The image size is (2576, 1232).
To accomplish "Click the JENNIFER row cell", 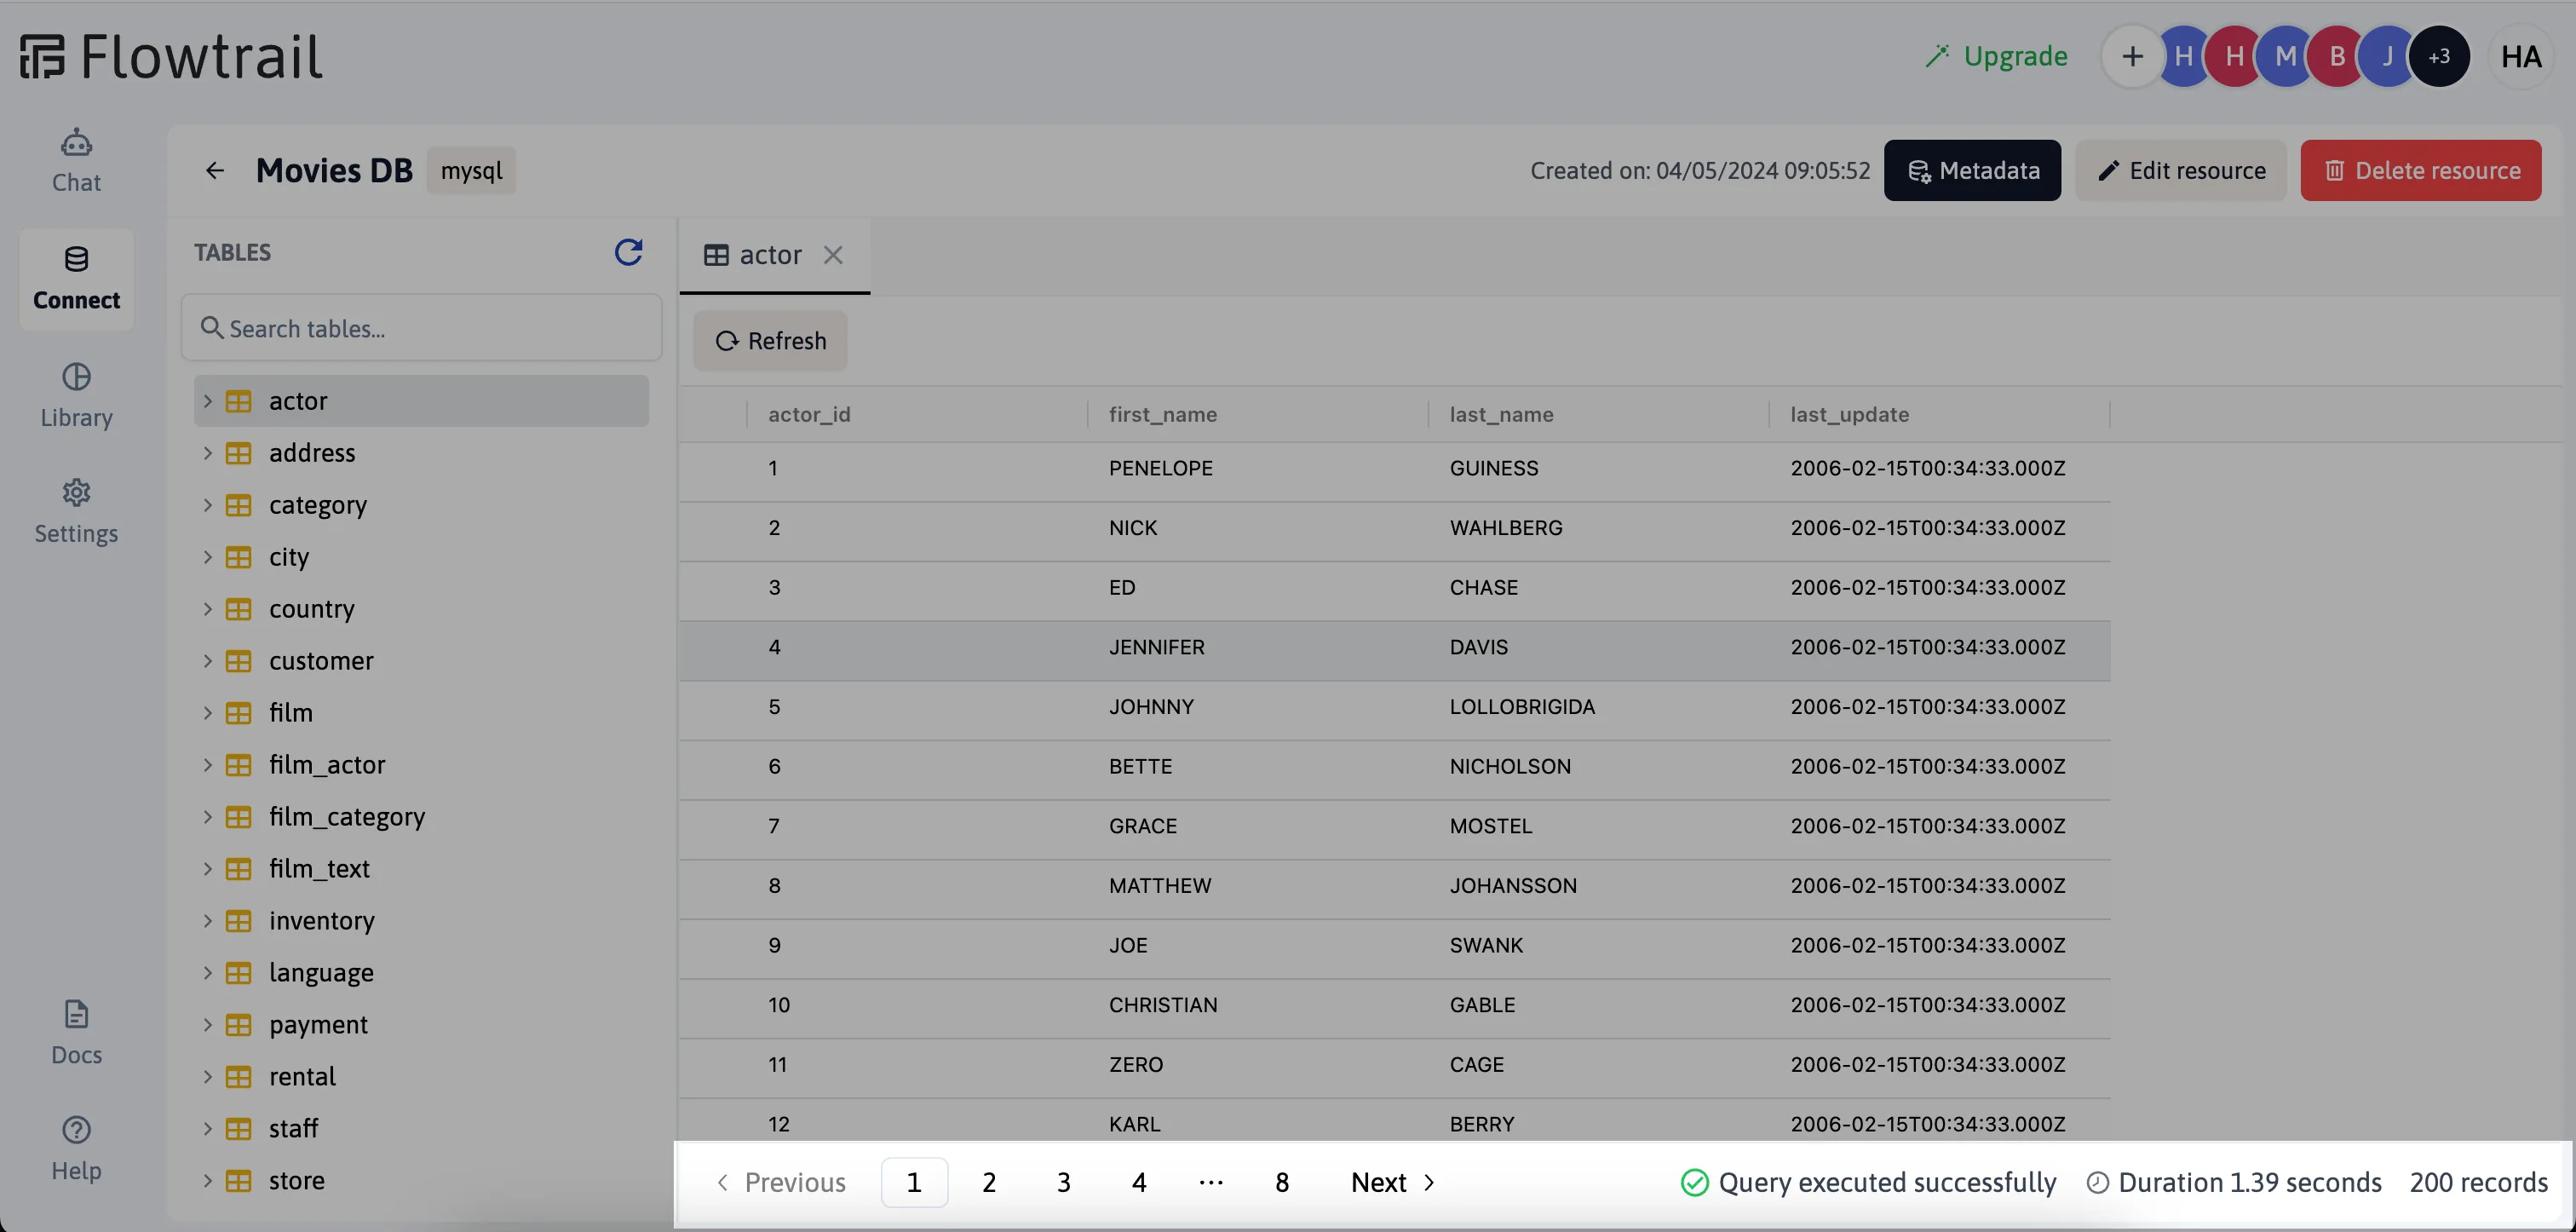I will pos(1156,647).
